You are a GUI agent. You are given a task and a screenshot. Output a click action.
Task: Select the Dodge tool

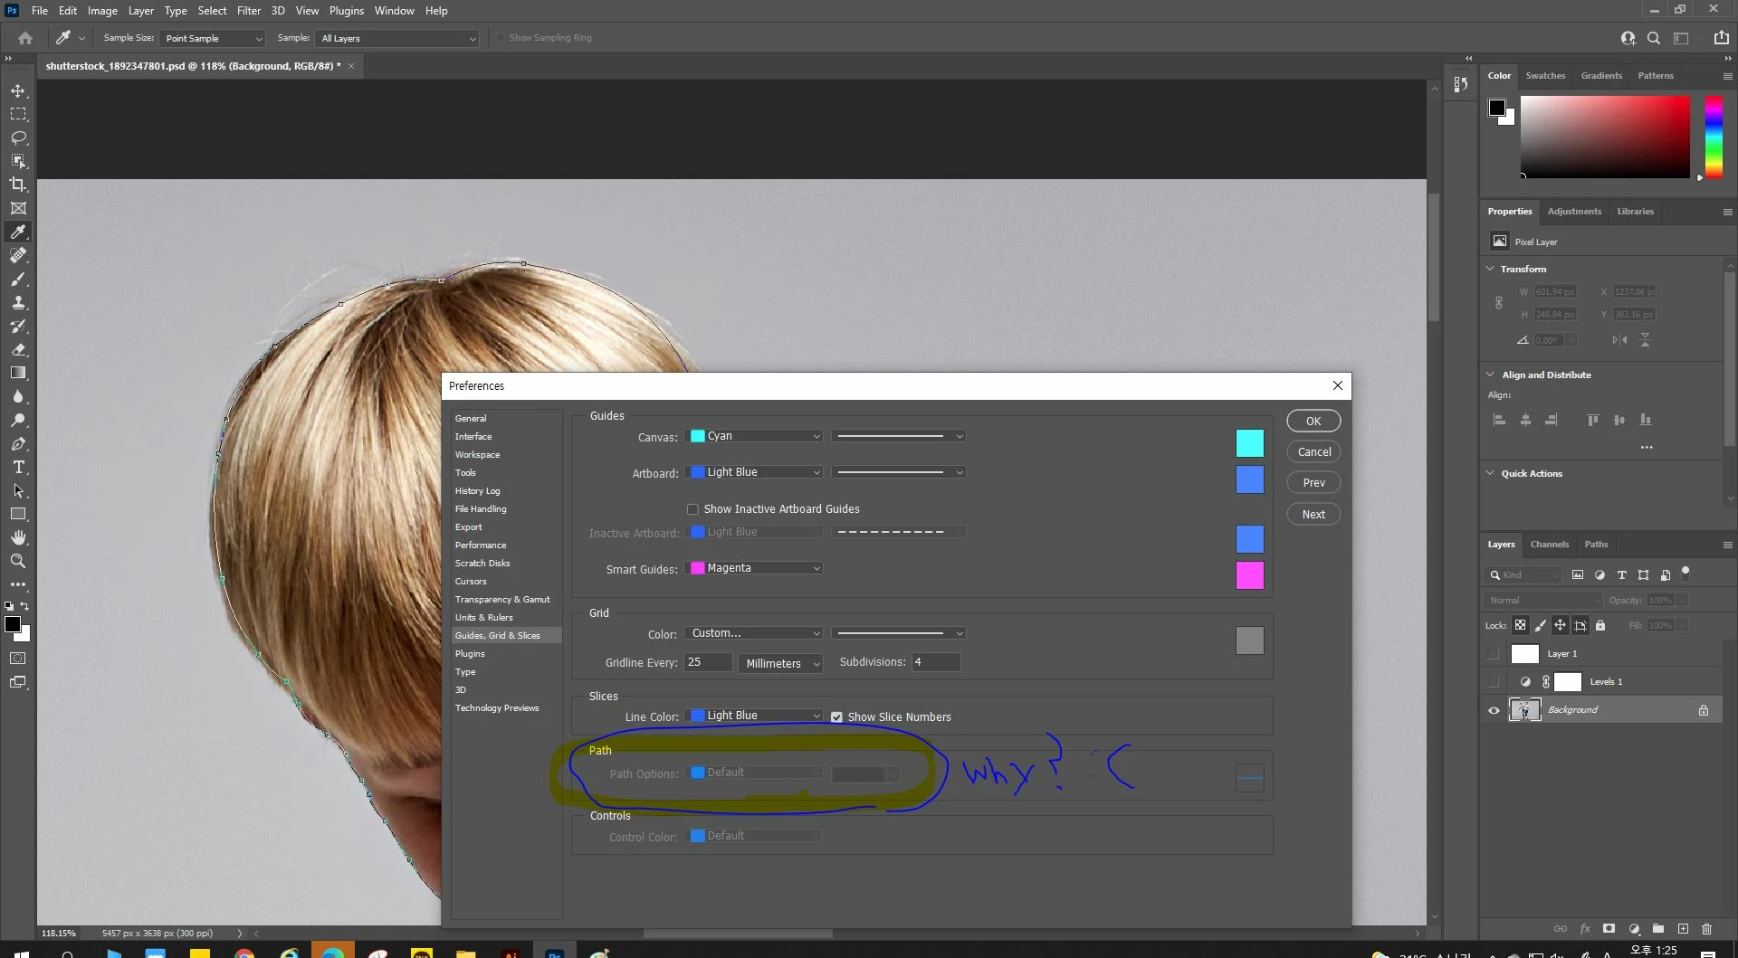coord(18,420)
